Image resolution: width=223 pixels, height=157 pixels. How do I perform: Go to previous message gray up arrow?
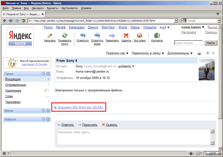point(213,53)
